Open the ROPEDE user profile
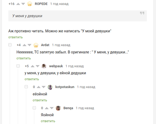The image size is (156, 124). coord(41,4)
